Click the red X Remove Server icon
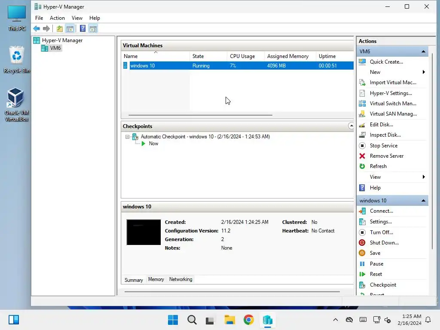The image size is (440, 330). pos(362,156)
